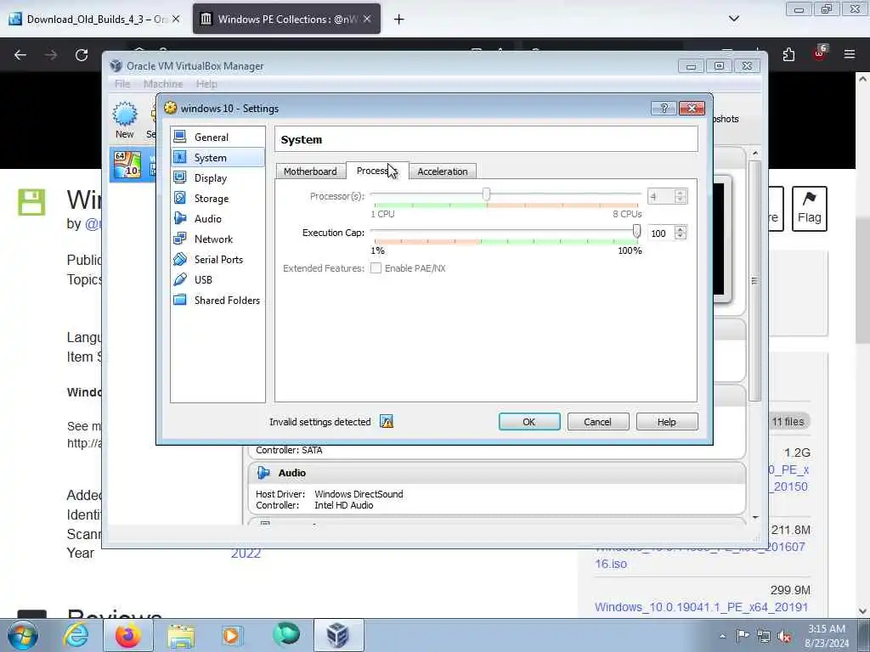Open Firefox from the taskbar
Viewport: 870px width, 652px height.
(127, 635)
